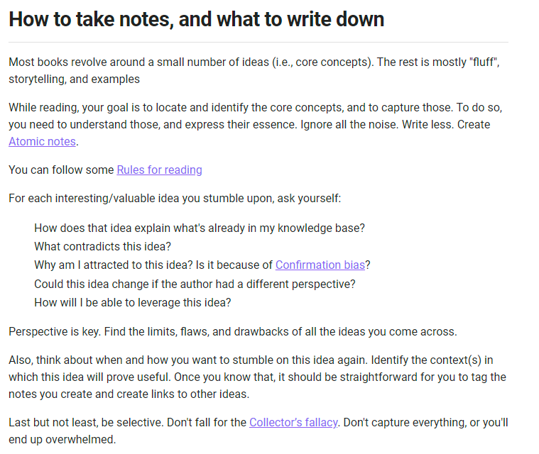Click the question about the author's different perspective
The image size is (539, 454).
(195, 284)
